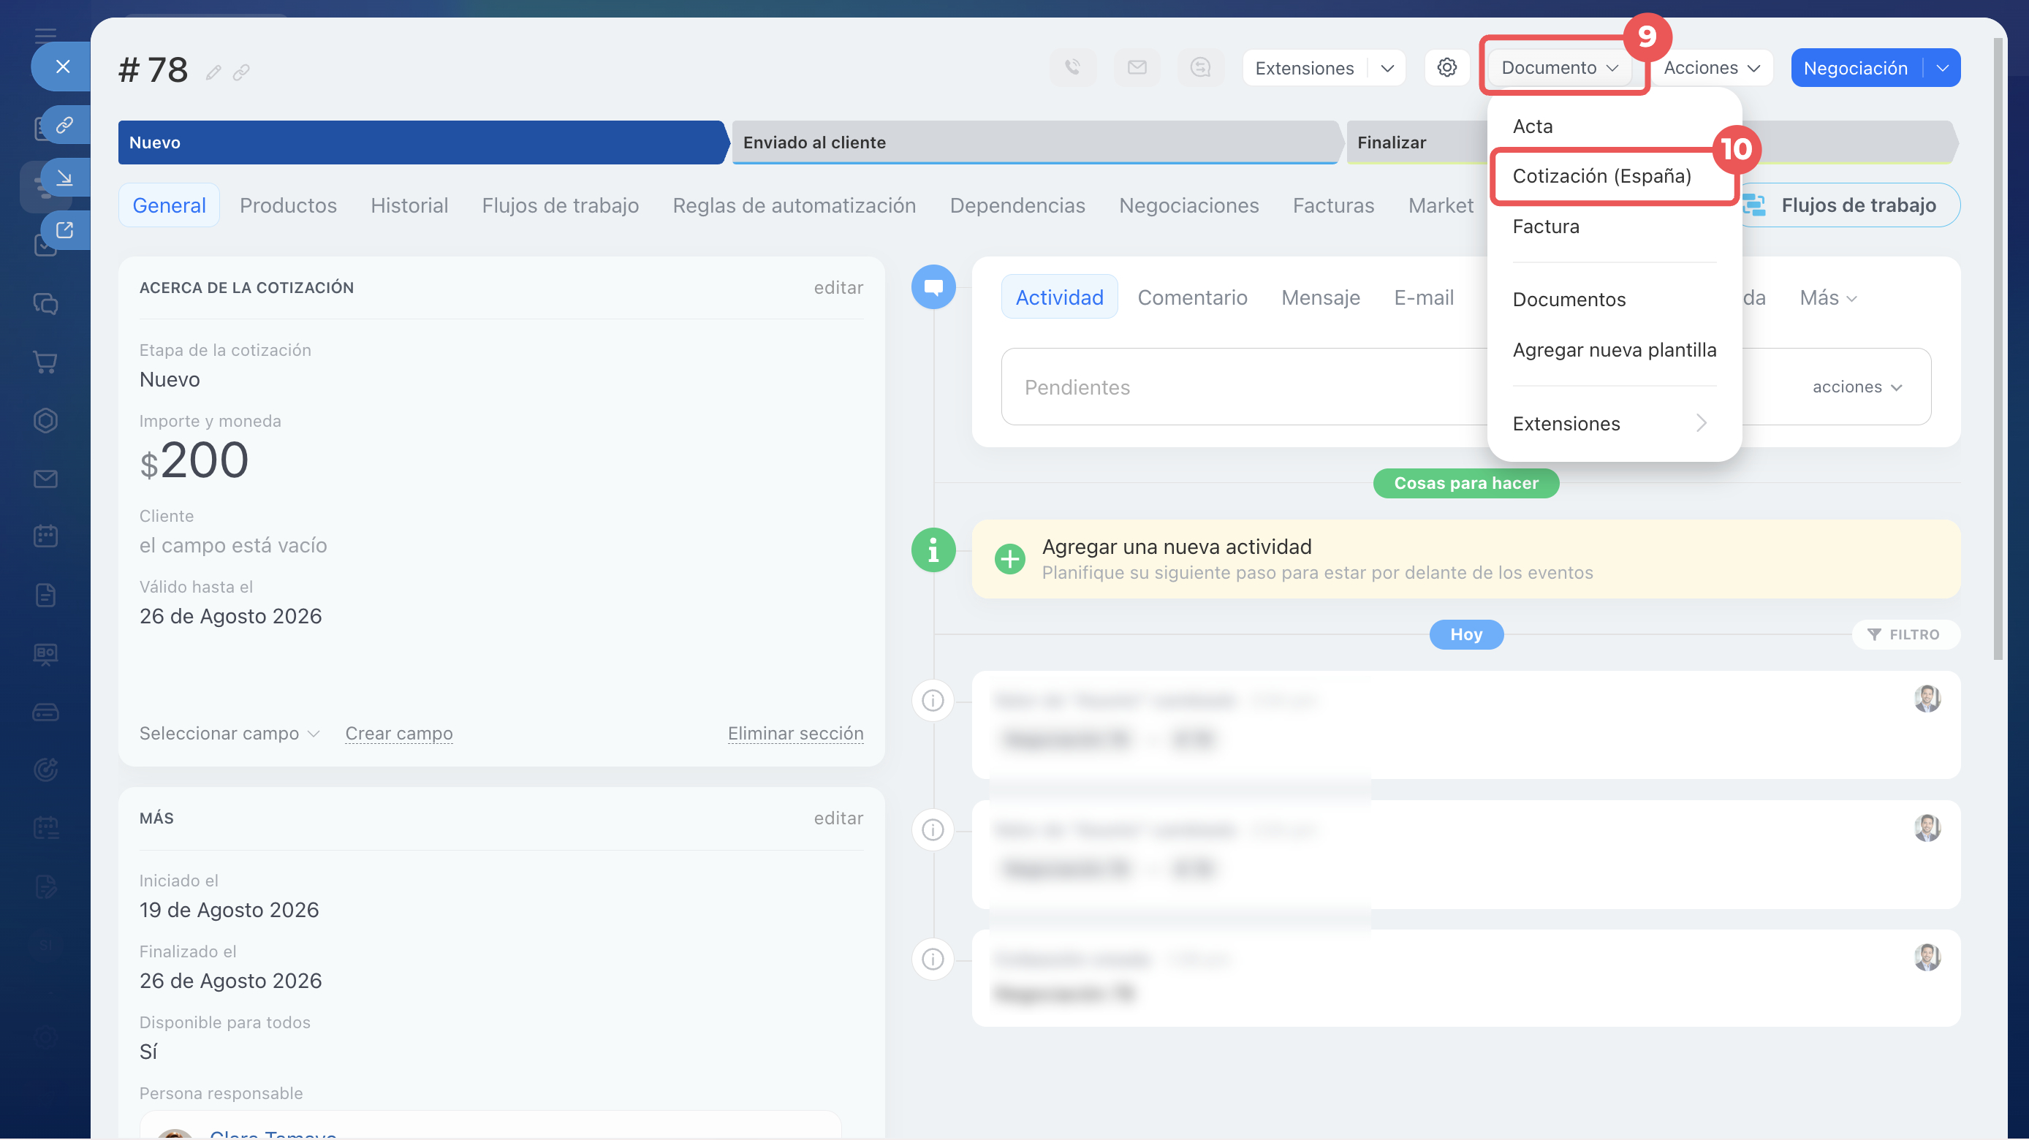Screen dimensions: 2029x1140
Task: Click the chat bubble icon in the header
Action: [1200, 68]
